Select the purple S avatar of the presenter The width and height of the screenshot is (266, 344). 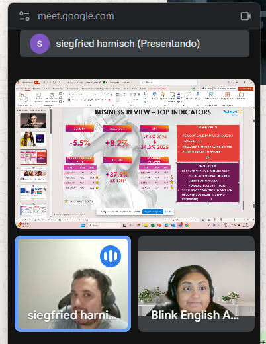(x=40, y=44)
